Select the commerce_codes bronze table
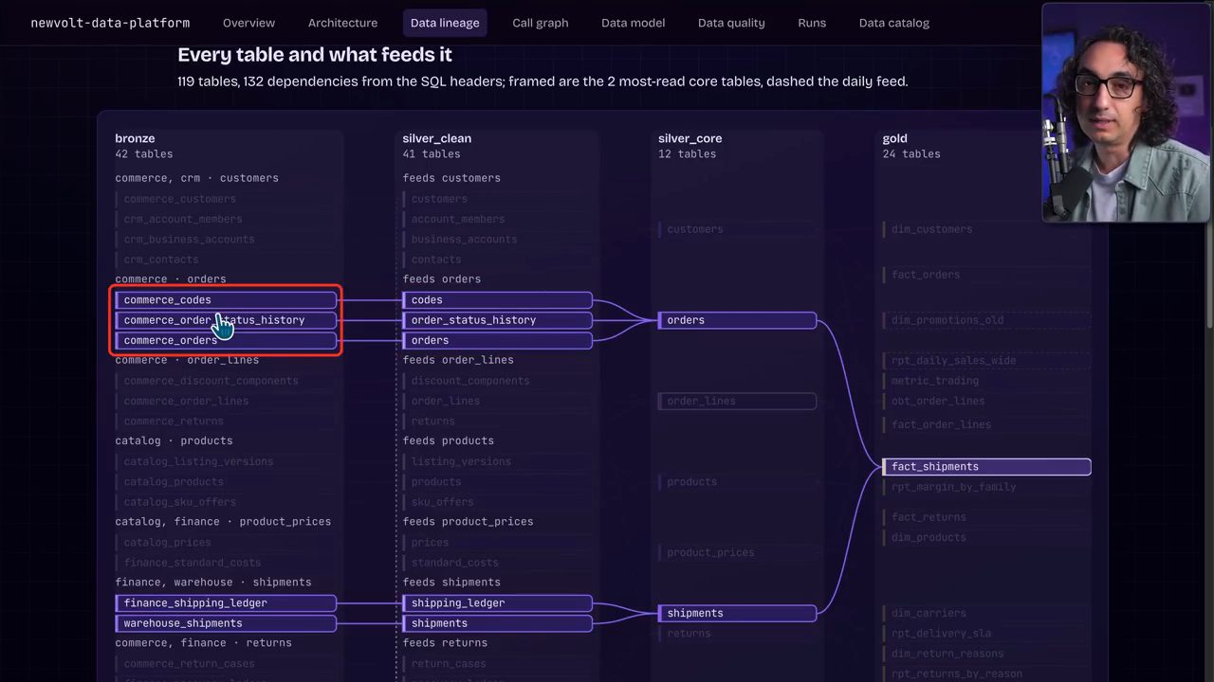The width and height of the screenshot is (1214, 682). click(226, 300)
